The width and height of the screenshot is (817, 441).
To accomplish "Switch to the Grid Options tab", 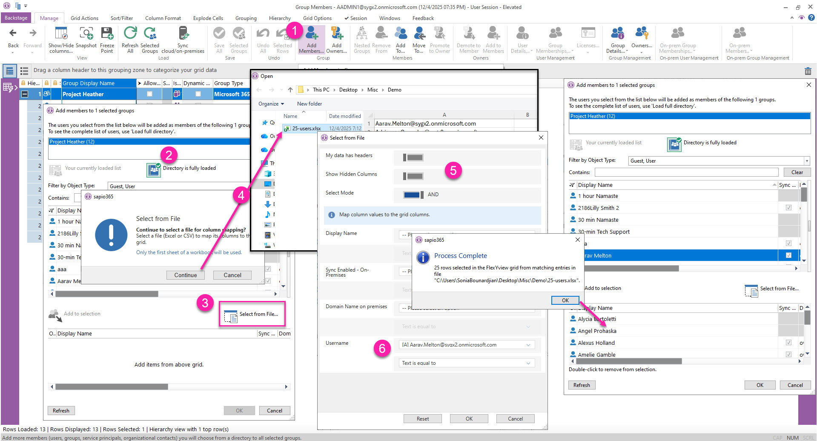I will [317, 18].
